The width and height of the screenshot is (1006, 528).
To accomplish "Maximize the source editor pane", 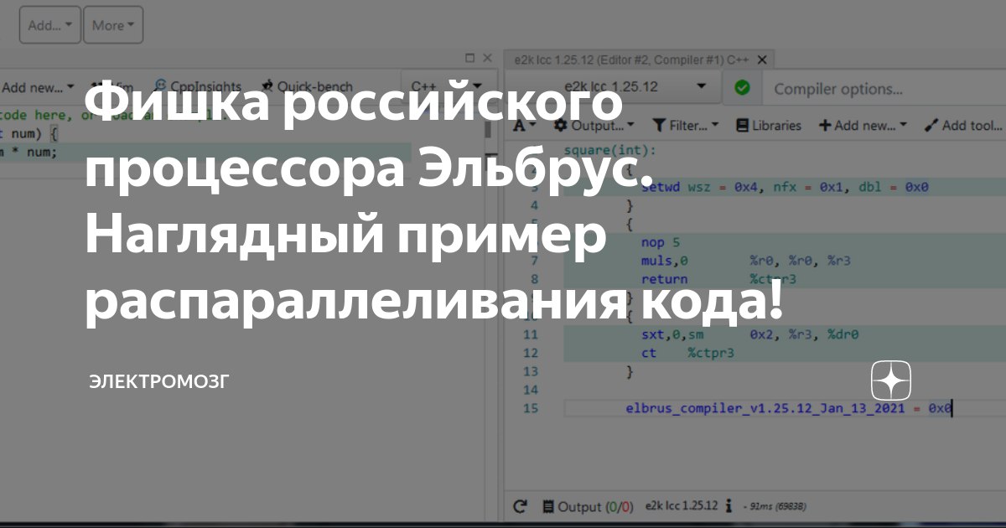I will 469,59.
